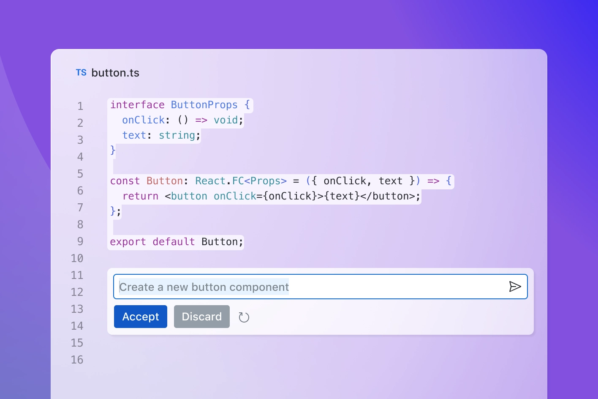Select the highlighted prompt text Create a new button component
This screenshot has height=399, width=598.
(x=204, y=287)
